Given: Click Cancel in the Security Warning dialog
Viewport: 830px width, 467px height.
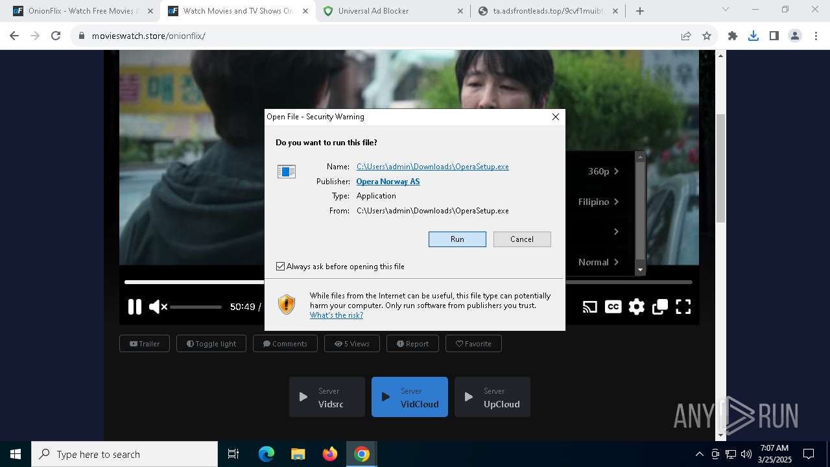Looking at the screenshot, I should [522, 239].
